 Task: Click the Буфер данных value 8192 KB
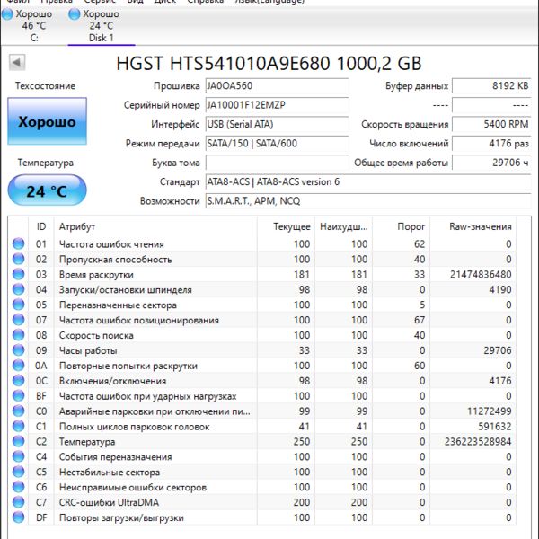pos(491,86)
